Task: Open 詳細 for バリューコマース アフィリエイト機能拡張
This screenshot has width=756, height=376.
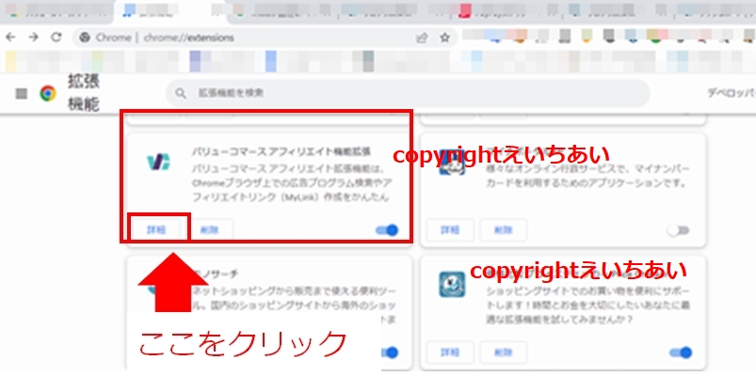Action: 155,230
